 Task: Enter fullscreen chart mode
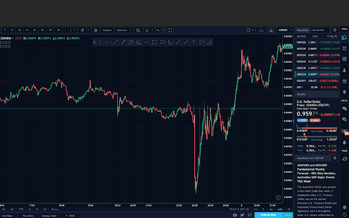pos(170,31)
